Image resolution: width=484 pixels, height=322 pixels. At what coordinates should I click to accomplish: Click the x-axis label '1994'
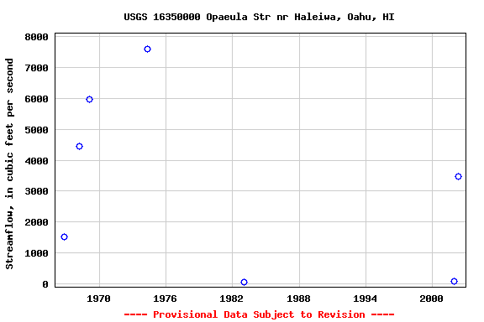pos(366,299)
